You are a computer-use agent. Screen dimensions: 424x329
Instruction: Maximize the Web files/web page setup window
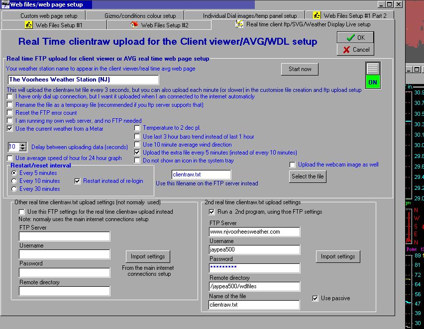pyautogui.click(x=389, y=4)
